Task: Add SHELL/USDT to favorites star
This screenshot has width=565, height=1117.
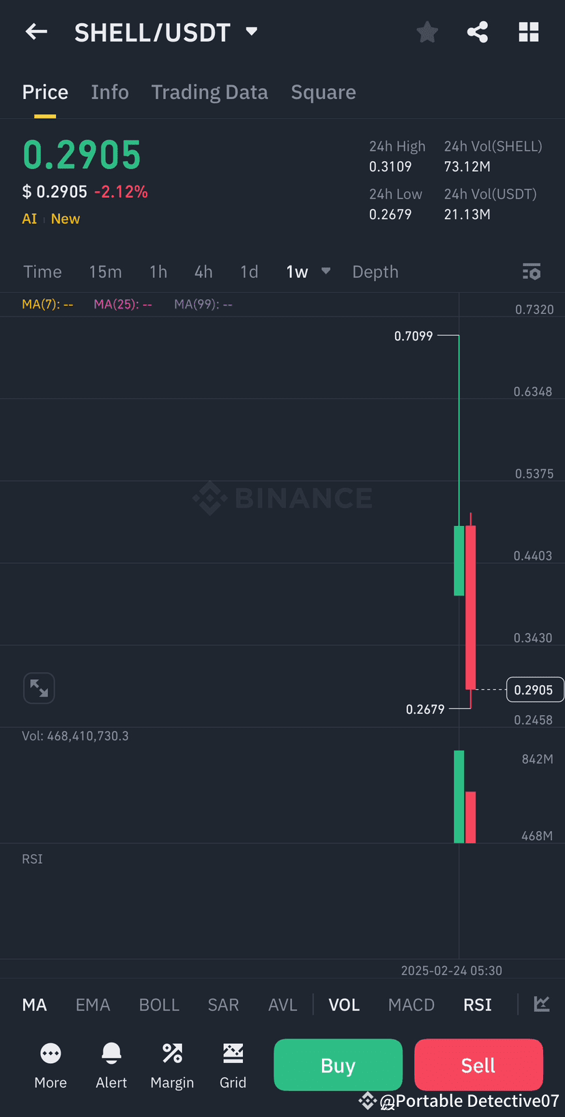Action: [427, 32]
